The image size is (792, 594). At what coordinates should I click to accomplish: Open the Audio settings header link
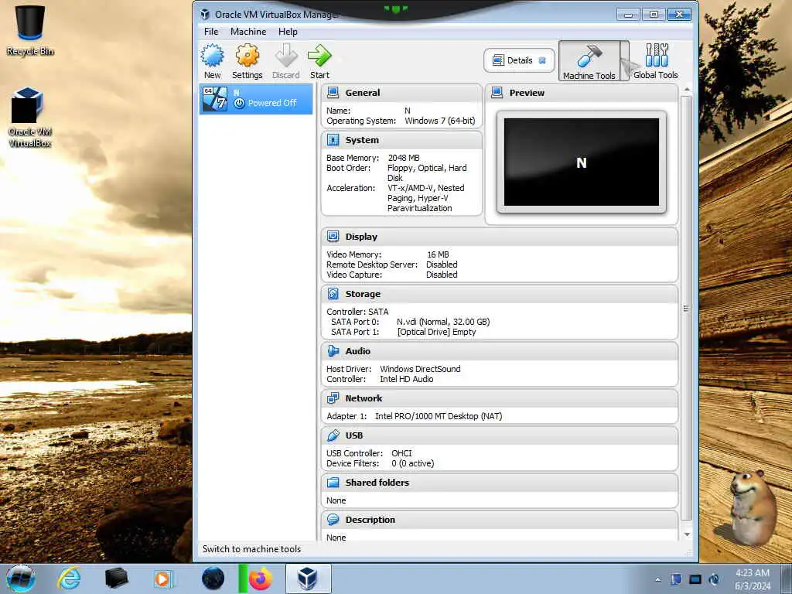coord(357,351)
